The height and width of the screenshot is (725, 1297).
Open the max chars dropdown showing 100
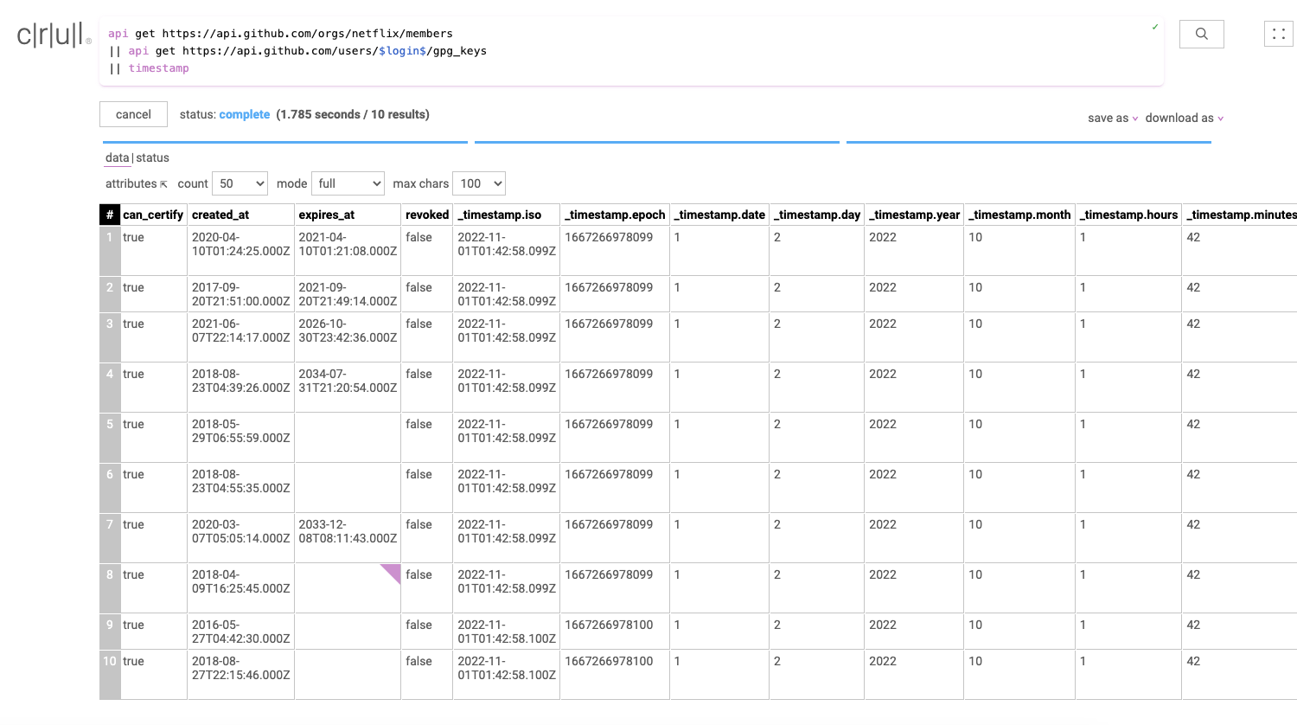click(x=478, y=183)
